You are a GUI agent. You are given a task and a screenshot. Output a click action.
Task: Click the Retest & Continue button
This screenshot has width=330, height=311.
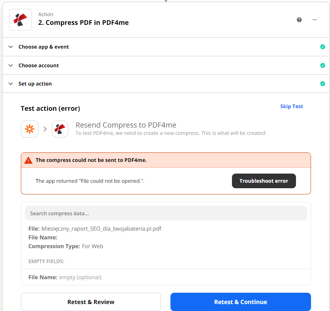tap(241, 302)
